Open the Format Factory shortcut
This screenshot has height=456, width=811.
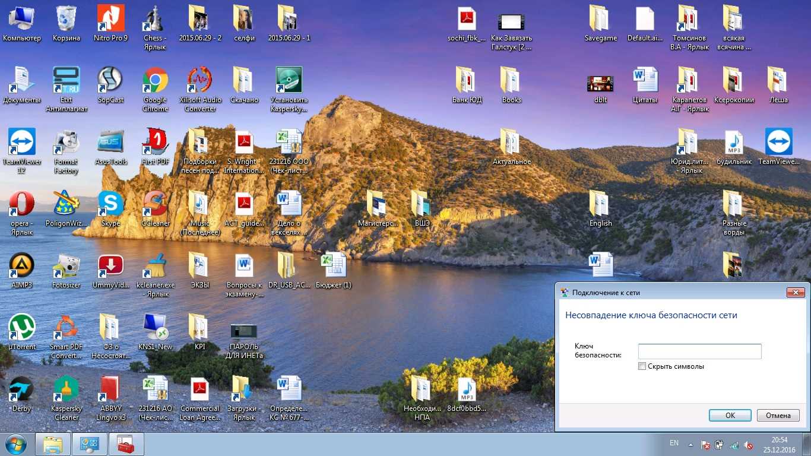(66, 151)
